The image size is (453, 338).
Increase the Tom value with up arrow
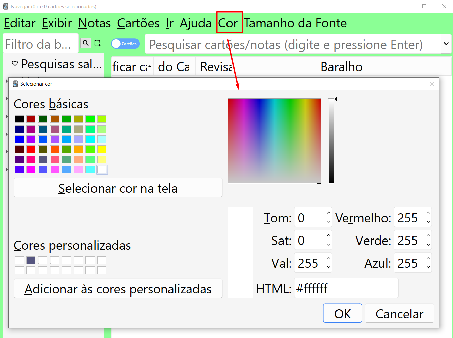click(328, 213)
